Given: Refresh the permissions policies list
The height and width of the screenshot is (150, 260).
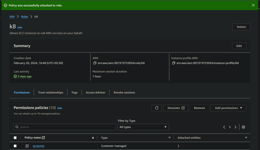Looking at the screenshot, I should tap(156, 108).
